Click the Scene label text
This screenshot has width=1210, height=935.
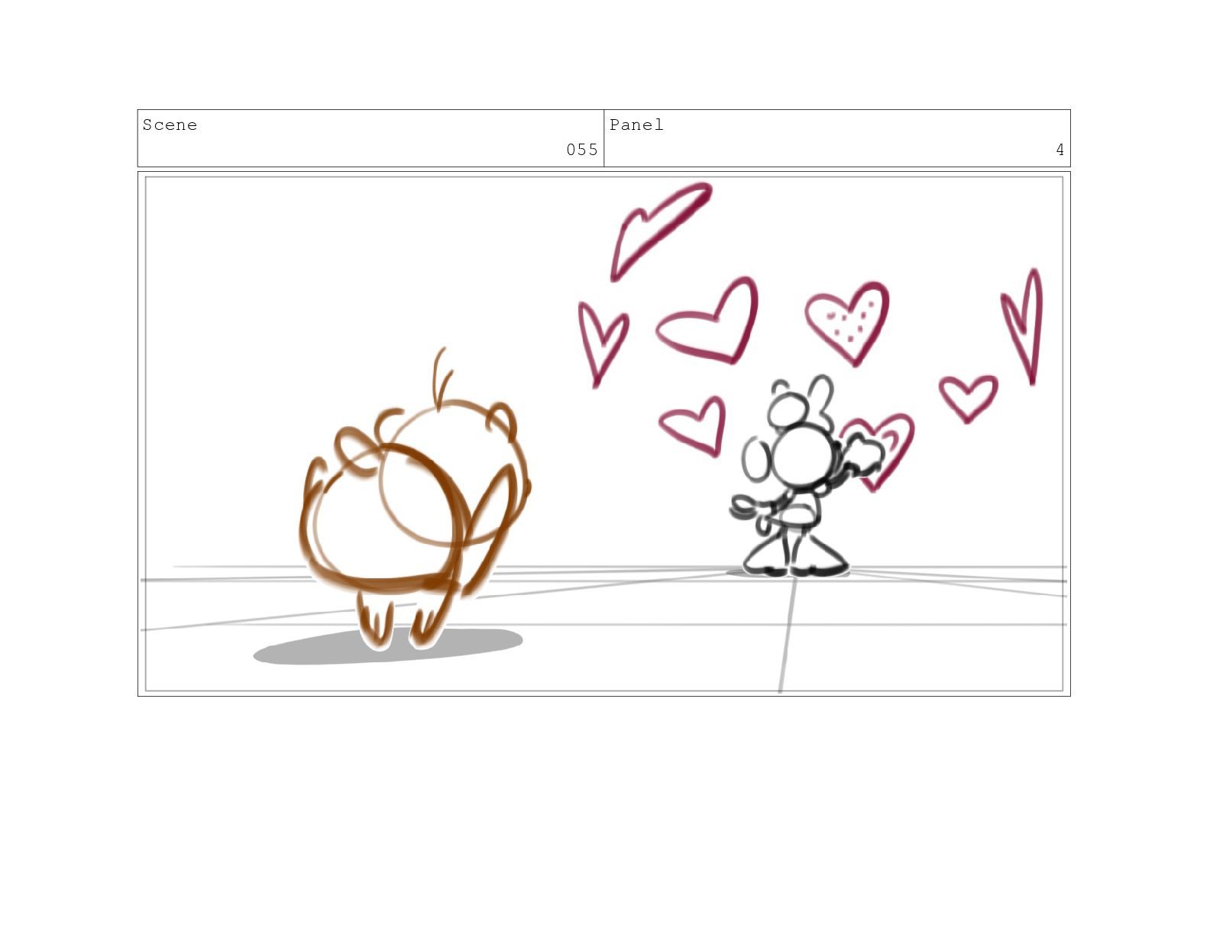point(170,125)
